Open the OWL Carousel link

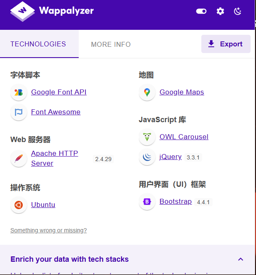point(184,137)
